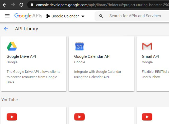Click the Search for APIs and Services field
169x124 pixels.
coord(135,16)
